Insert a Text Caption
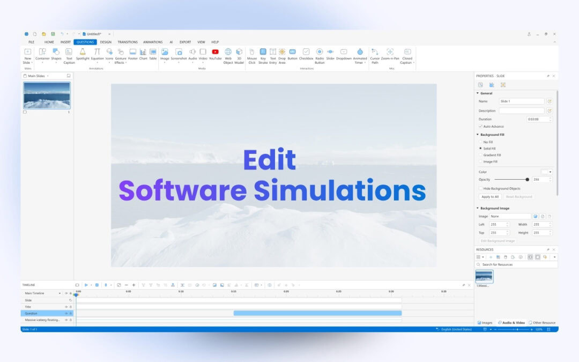Image resolution: width=579 pixels, height=362 pixels. 69,56
